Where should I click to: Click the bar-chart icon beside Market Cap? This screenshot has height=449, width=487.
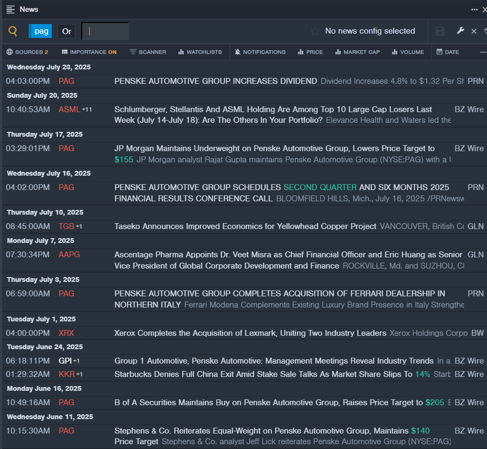click(x=338, y=52)
